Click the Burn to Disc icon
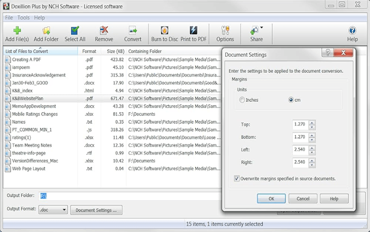This screenshot has height=232, width=370. coord(164,31)
